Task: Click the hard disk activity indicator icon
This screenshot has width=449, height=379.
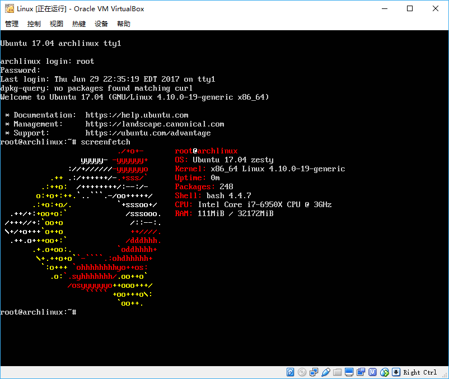Action: [x=290, y=372]
